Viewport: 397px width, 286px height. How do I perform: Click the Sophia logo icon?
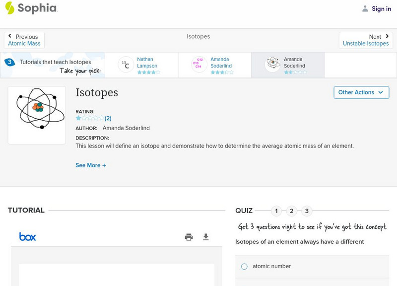point(10,8)
